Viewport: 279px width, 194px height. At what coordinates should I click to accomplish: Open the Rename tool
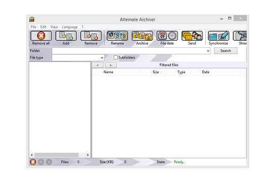coord(117,36)
